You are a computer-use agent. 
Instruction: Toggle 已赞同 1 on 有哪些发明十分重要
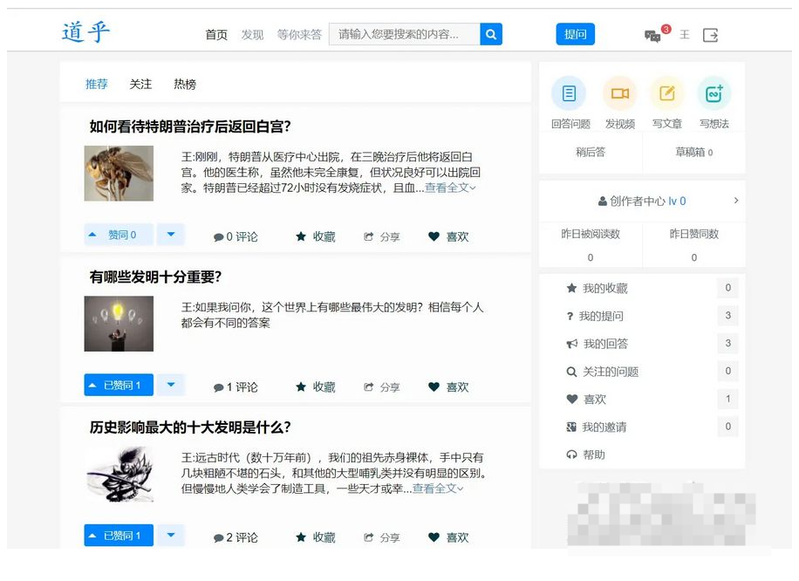tap(119, 385)
